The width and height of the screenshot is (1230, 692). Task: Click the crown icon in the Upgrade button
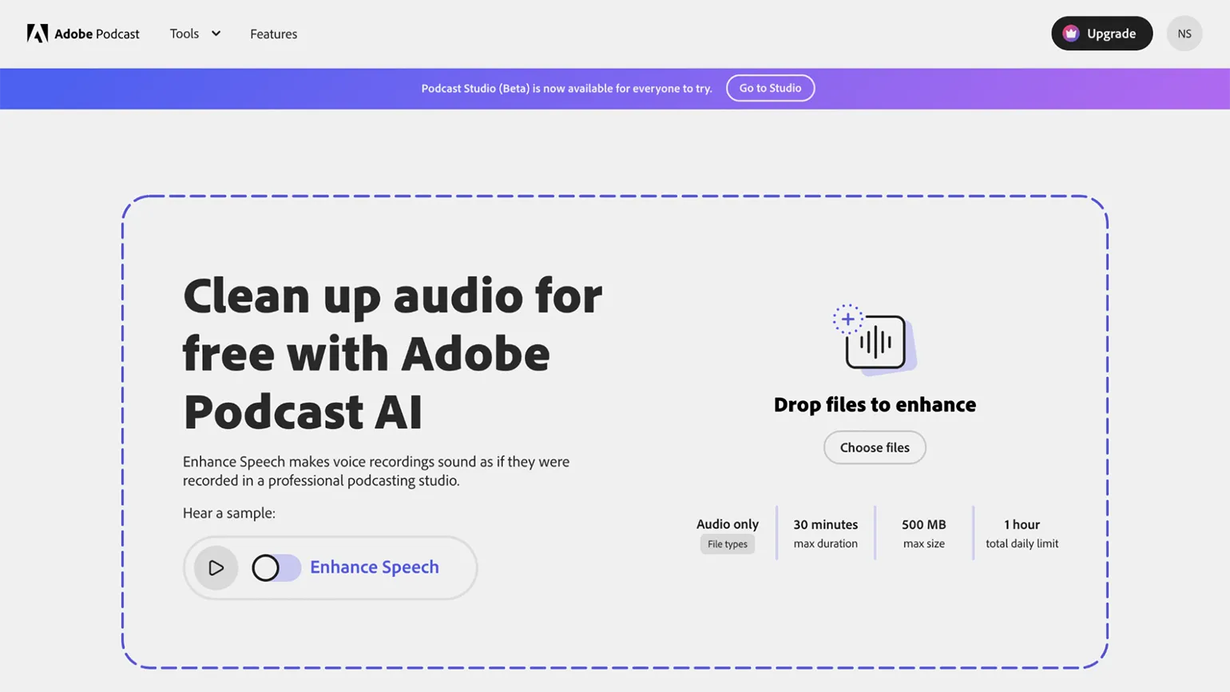(x=1071, y=34)
